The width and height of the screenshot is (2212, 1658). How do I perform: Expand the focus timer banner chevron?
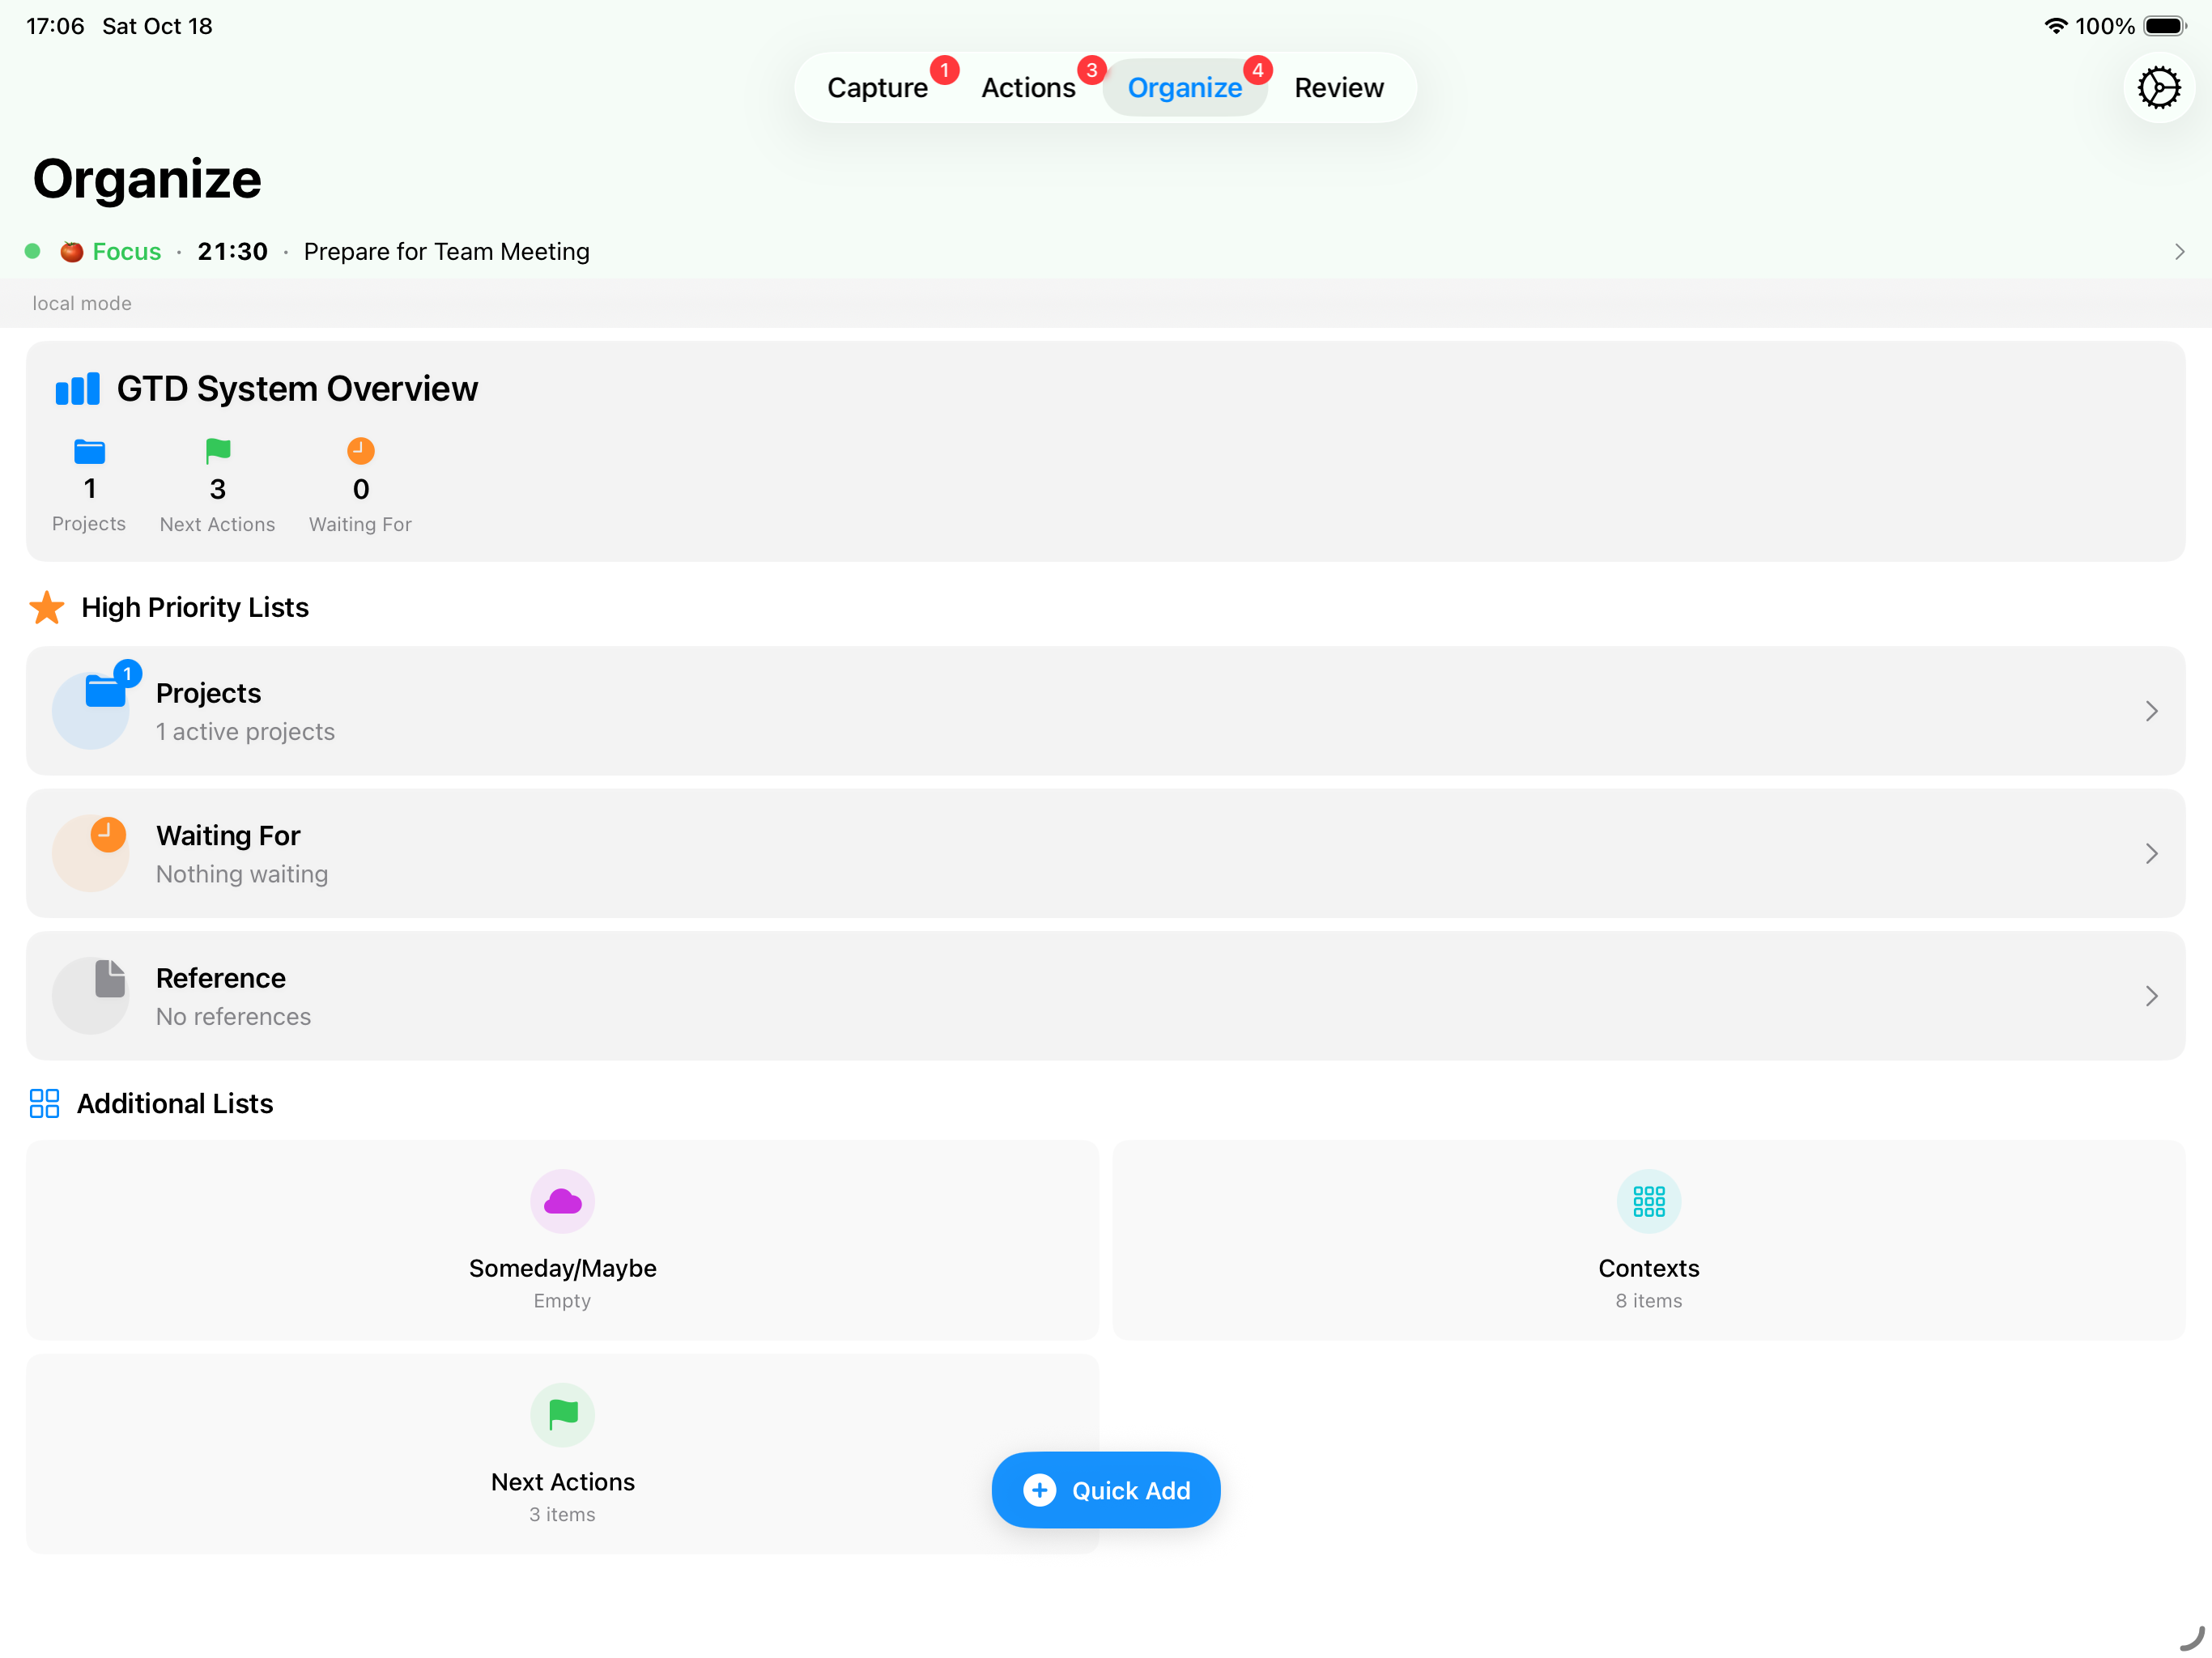tap(2179, 252)
